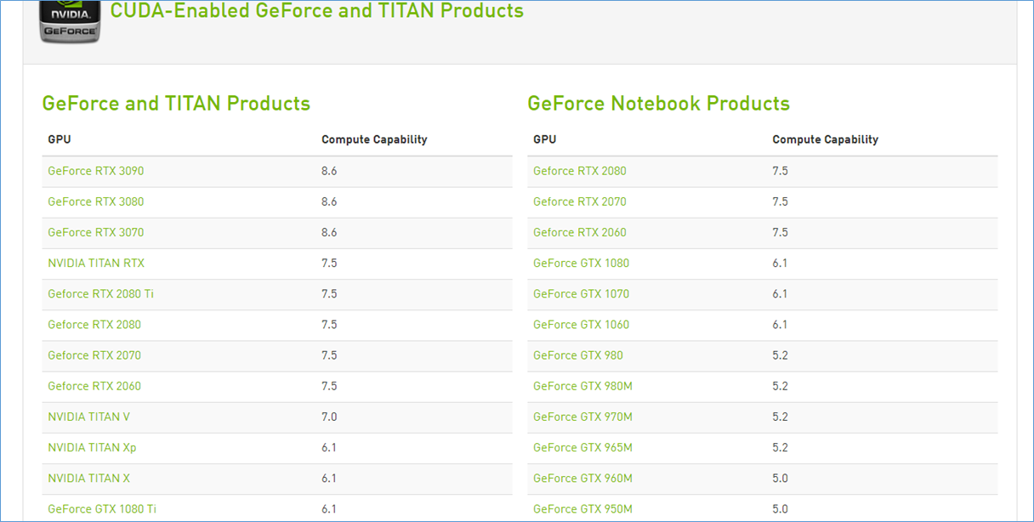Image resolution: width=1034 pixels, height=522 pixels.
Task: Open non-Ti RTX 2080 link in desktop GeForce table
Action: [x=94, y=324]
